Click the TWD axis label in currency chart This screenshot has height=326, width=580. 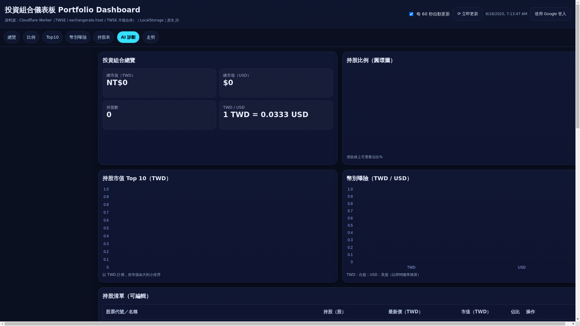coord(411,267)
